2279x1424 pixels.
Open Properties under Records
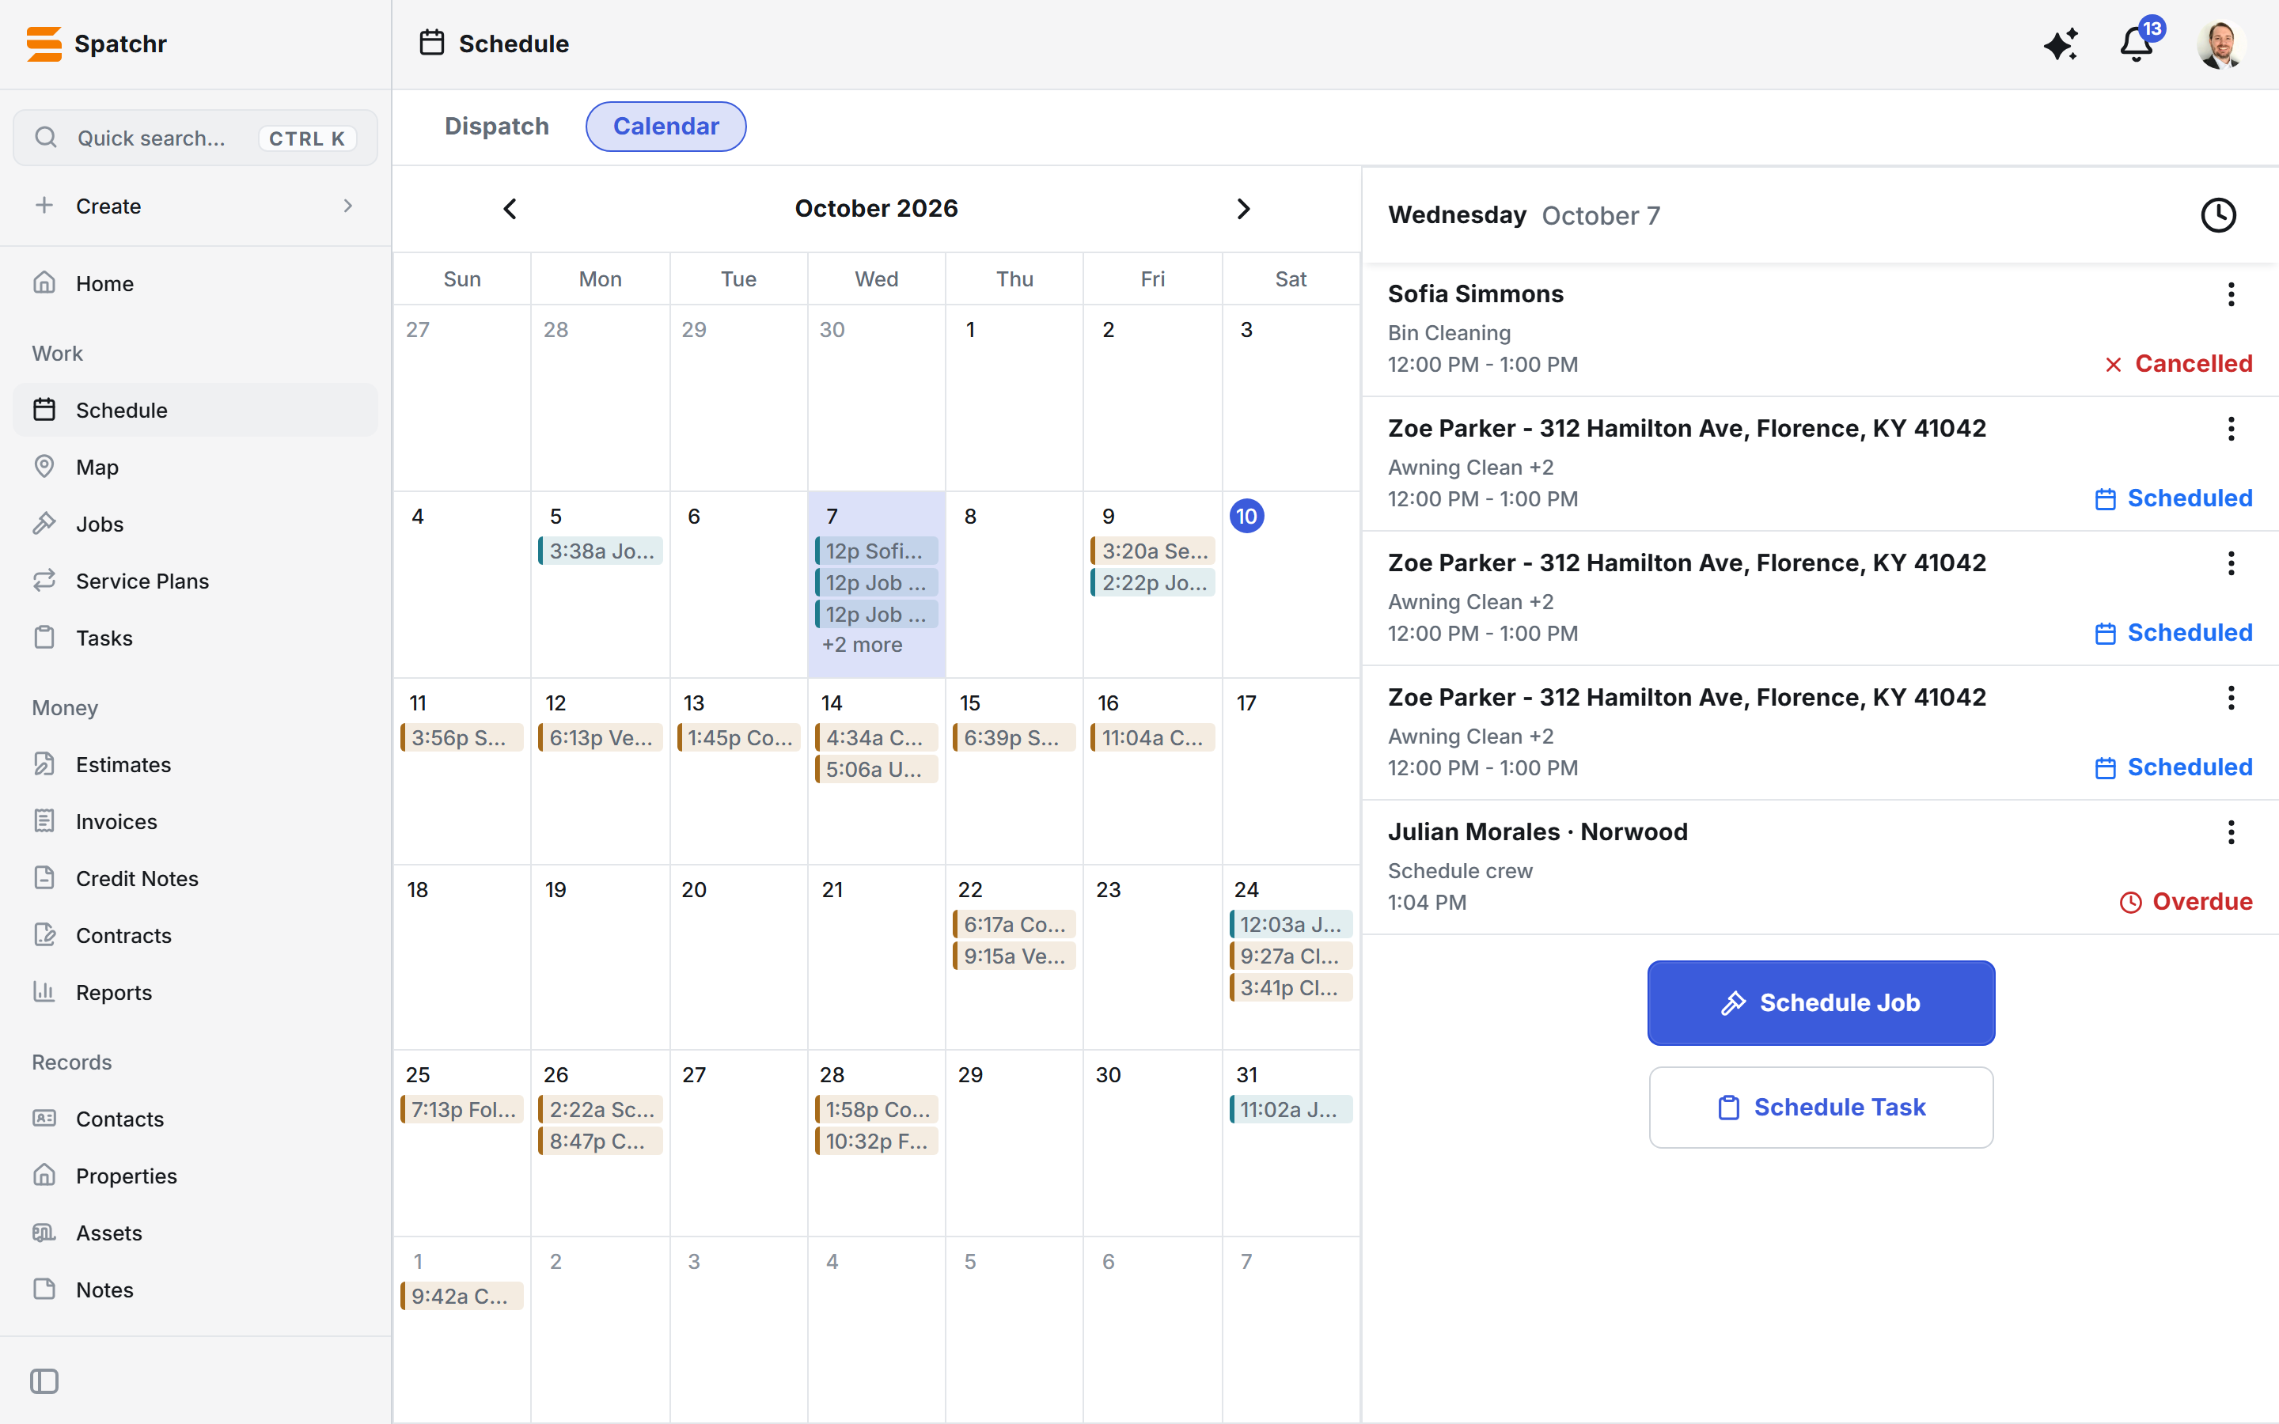pyautogui.click(x=195, y=1176)
